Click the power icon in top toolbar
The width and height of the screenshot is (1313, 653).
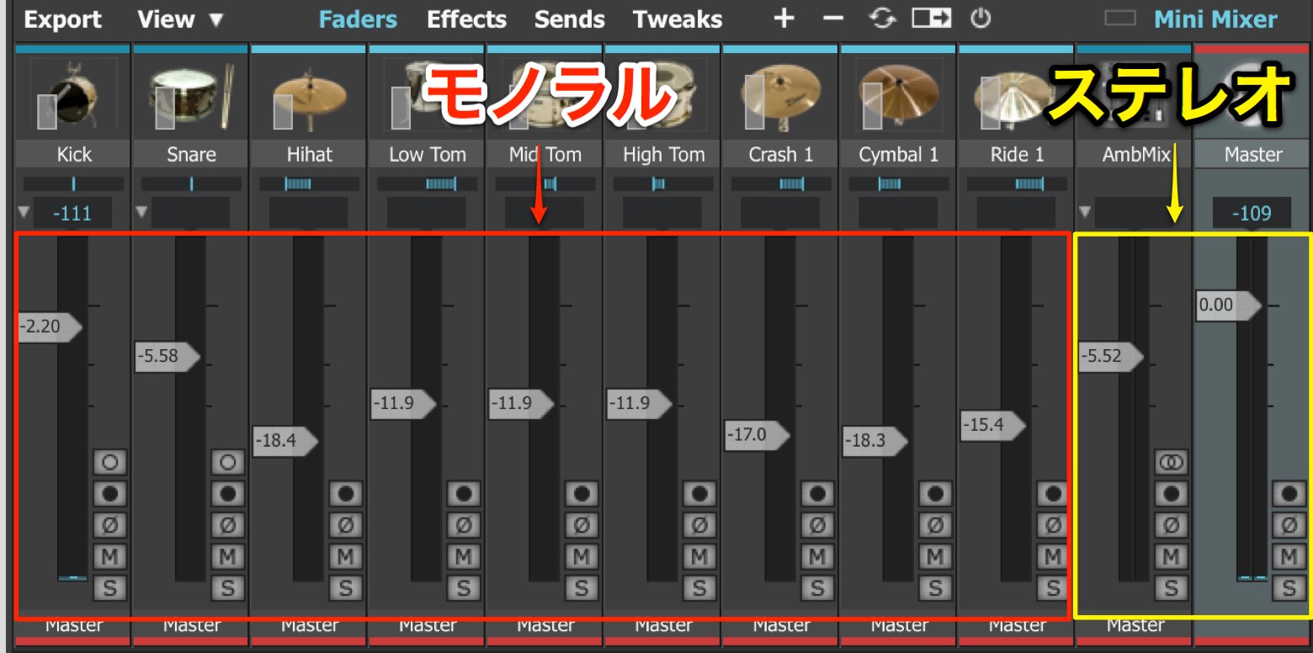980,19
